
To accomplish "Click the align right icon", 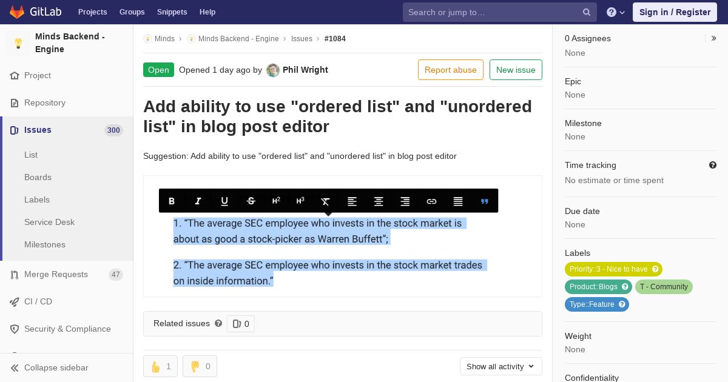I will tap(405, 201).
